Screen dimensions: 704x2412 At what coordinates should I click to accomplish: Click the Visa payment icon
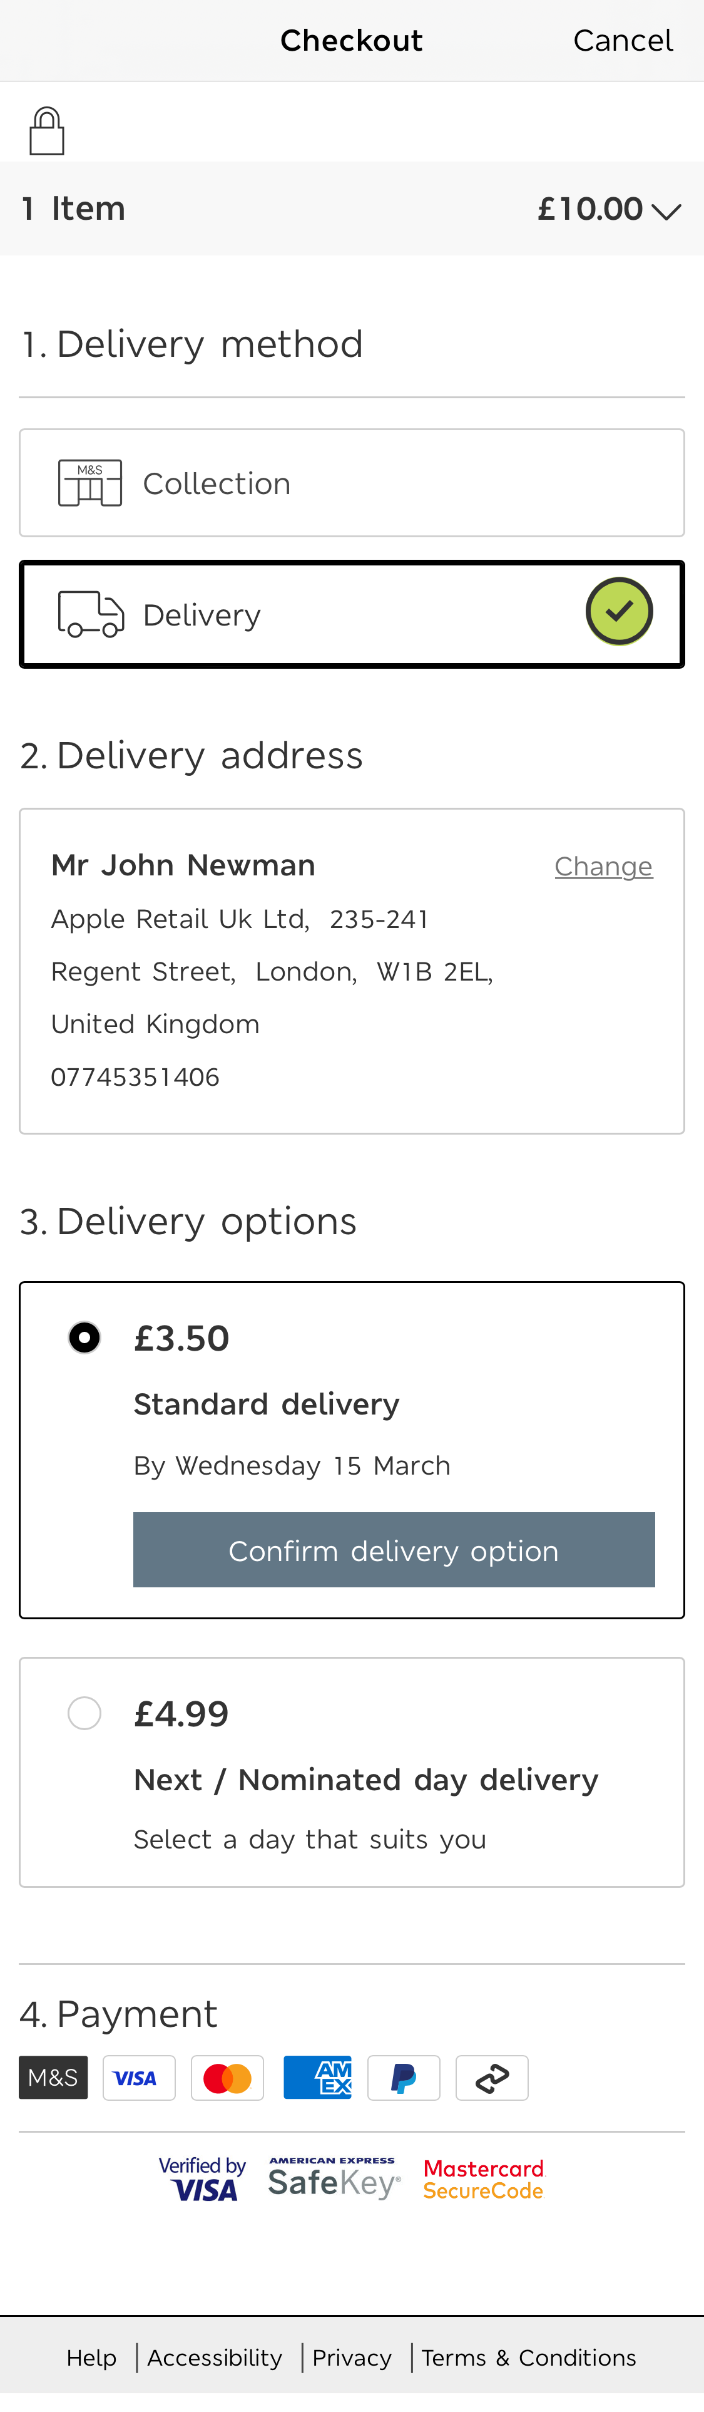point(138,2077)
